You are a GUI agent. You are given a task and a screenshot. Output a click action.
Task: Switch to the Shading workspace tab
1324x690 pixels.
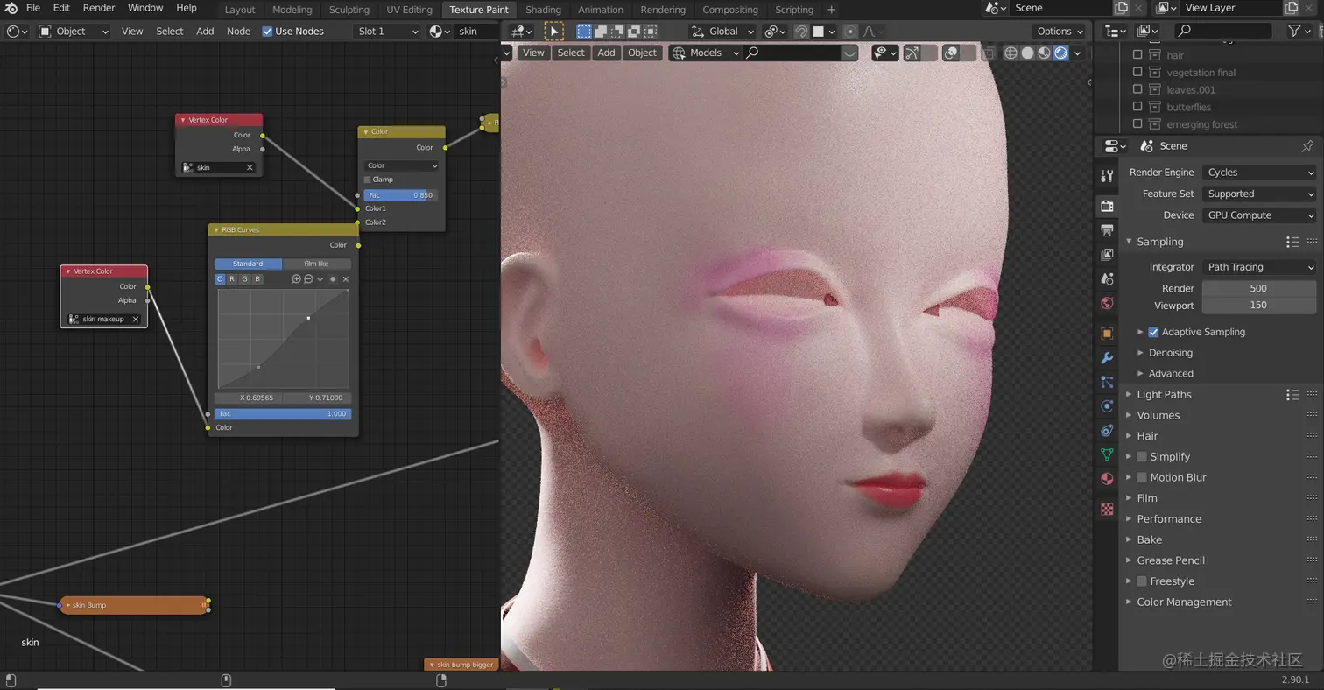click(543, 10)
